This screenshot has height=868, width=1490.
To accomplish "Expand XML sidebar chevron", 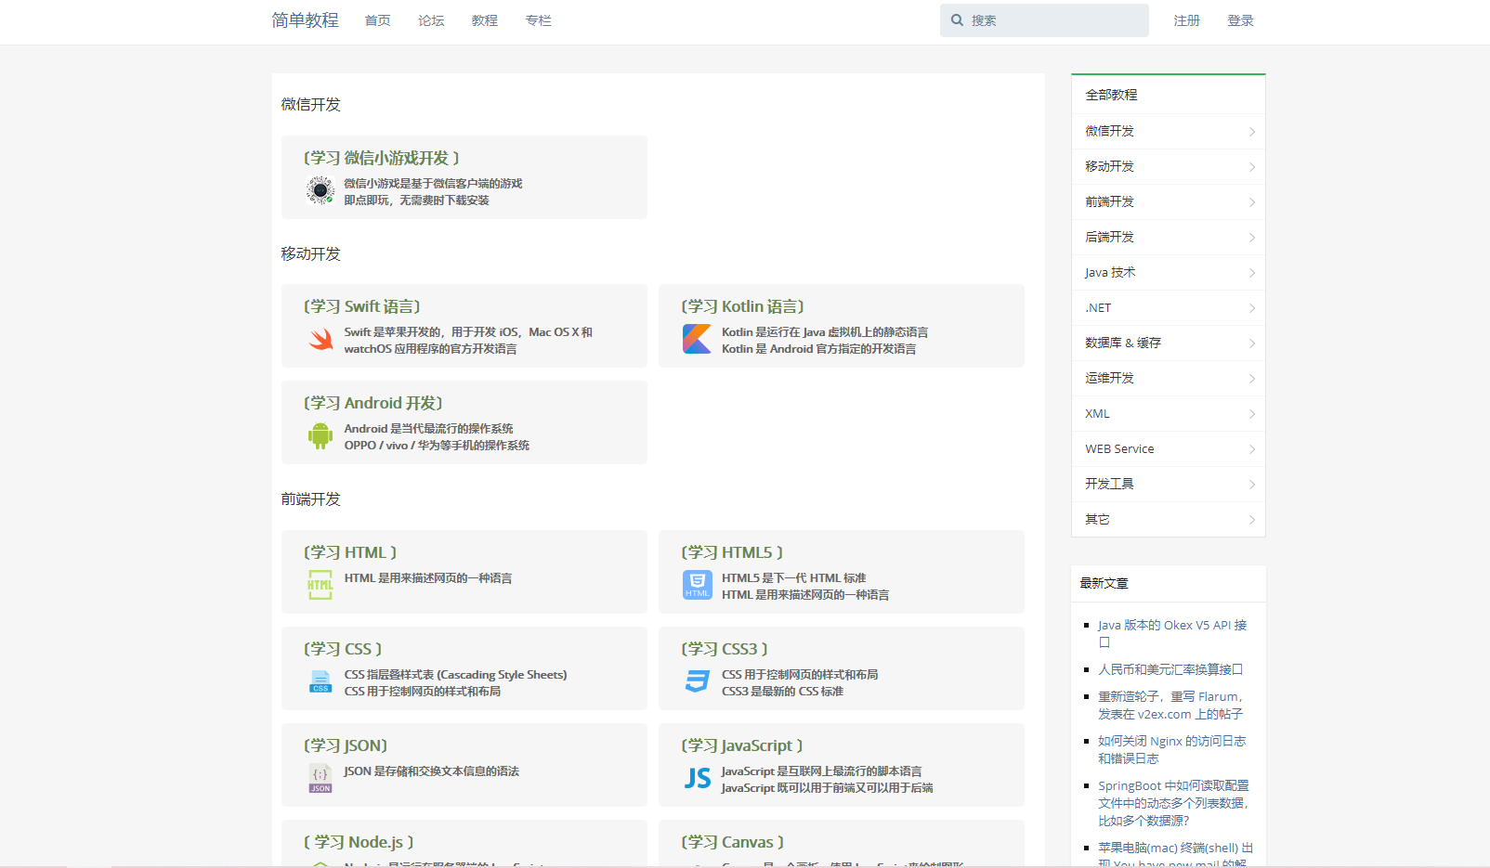I will [x=1252, y=414].
